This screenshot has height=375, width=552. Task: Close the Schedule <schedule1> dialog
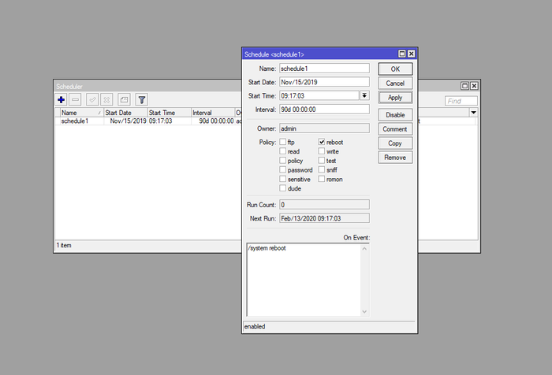pos(411,54)
